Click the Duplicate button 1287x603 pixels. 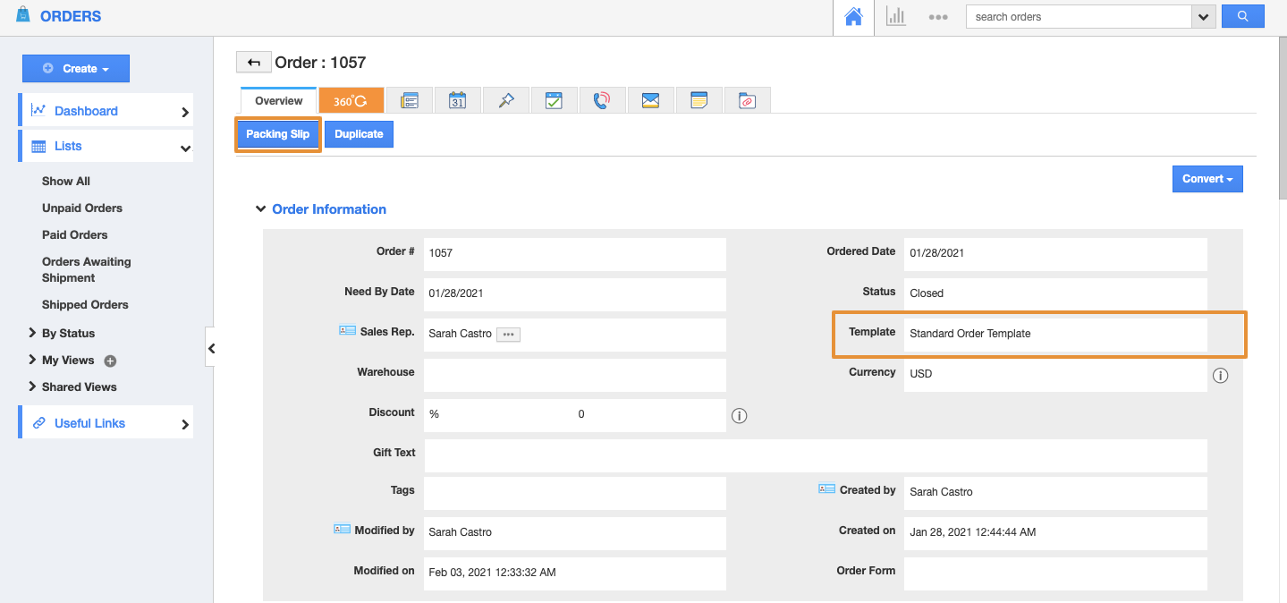click(x=358, y=133)
